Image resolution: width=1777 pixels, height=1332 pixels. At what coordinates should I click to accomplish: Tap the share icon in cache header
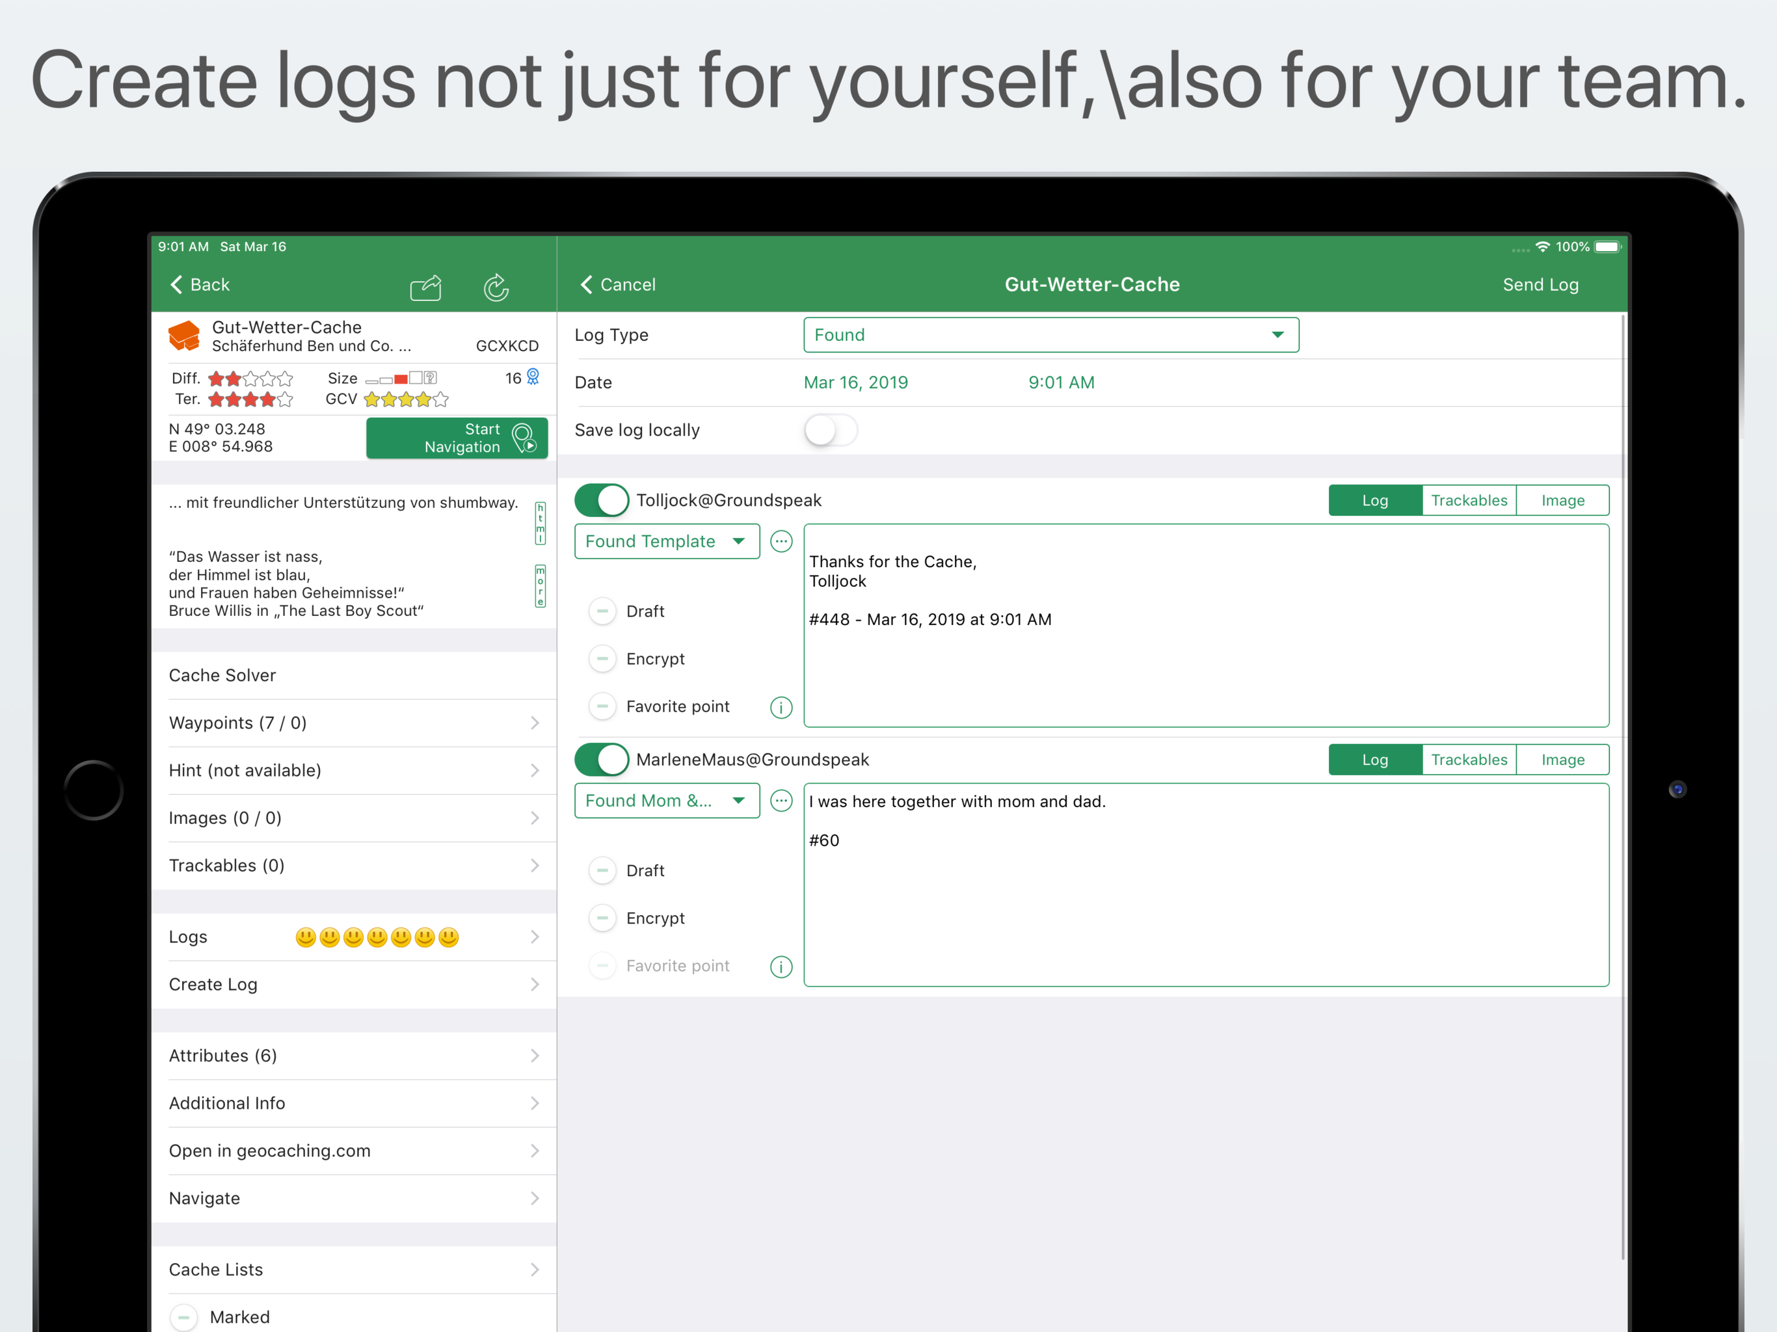[426, 287]
